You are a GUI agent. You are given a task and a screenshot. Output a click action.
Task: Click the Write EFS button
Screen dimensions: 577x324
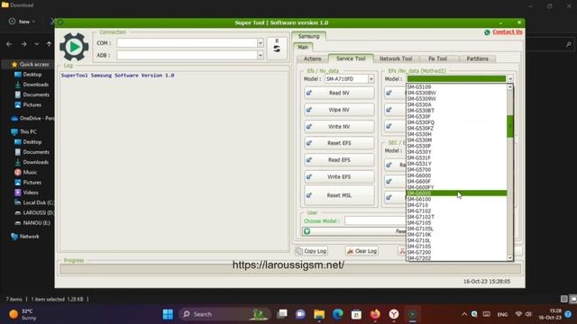[x=339, y=176]
